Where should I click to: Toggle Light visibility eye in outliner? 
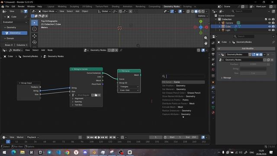click(x=269, y=30)
